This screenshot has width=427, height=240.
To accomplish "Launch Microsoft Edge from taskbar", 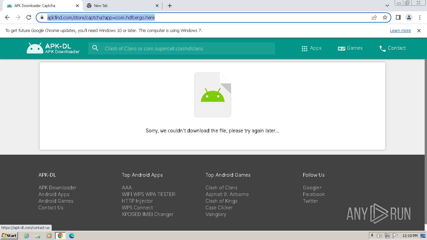I will coord(72,236).
